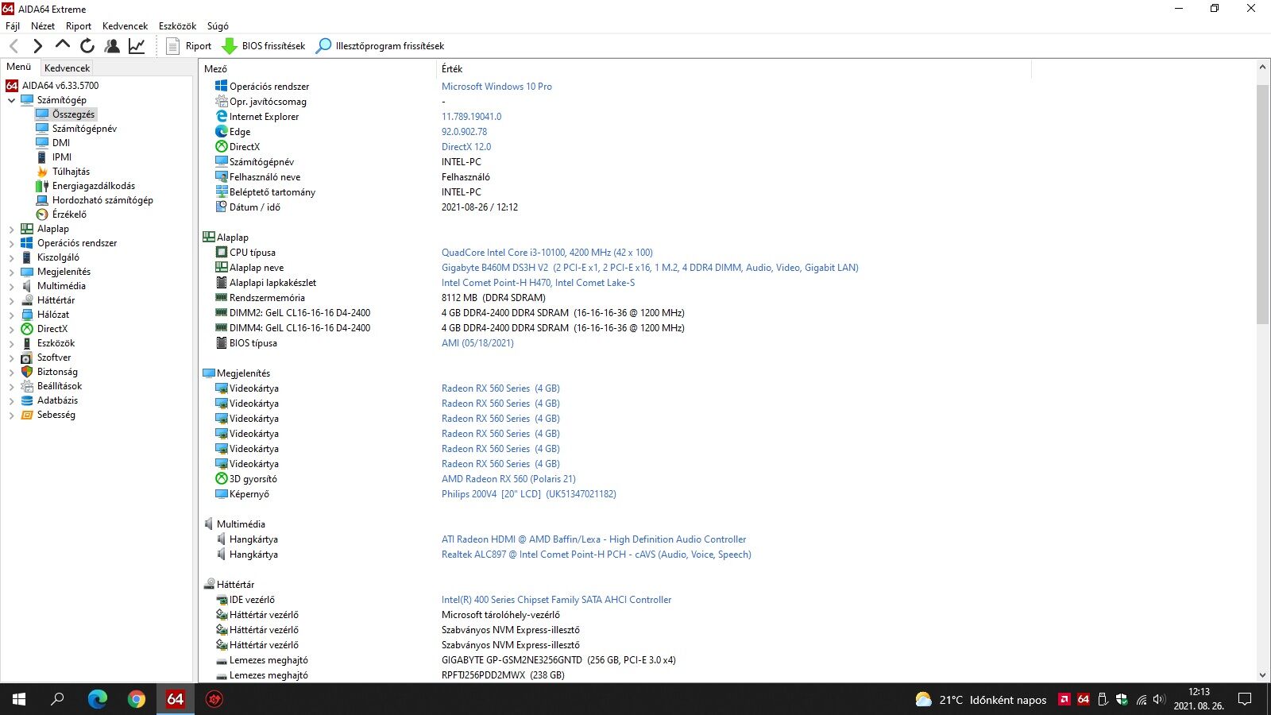Go up one level with the up arrow
Screen dimensions: 1271x715
point(63,45)
